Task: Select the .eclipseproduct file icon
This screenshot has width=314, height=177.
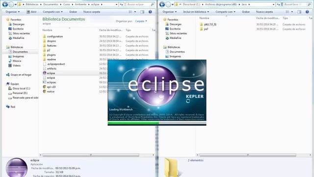Action: pos(45,64)
